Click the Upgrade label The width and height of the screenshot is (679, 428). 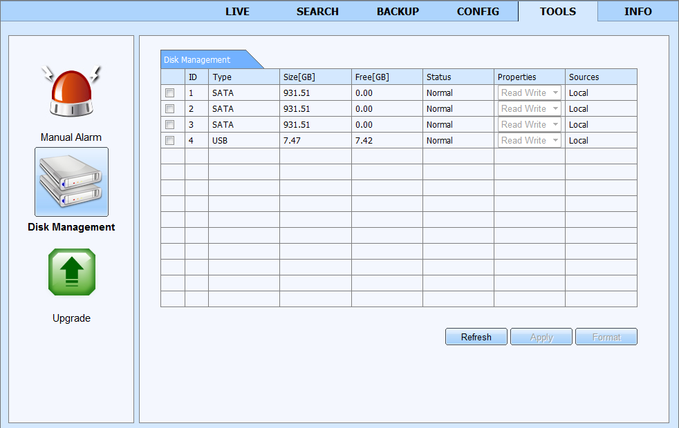point(71,318)
